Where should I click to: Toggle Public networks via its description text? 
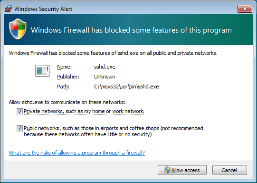tap(114, 131)
